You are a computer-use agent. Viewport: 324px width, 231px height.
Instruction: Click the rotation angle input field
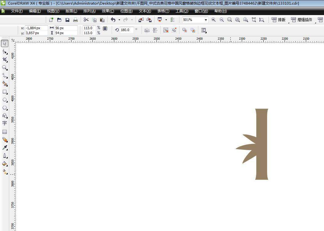pyautogui.click(x=127, y=30)
